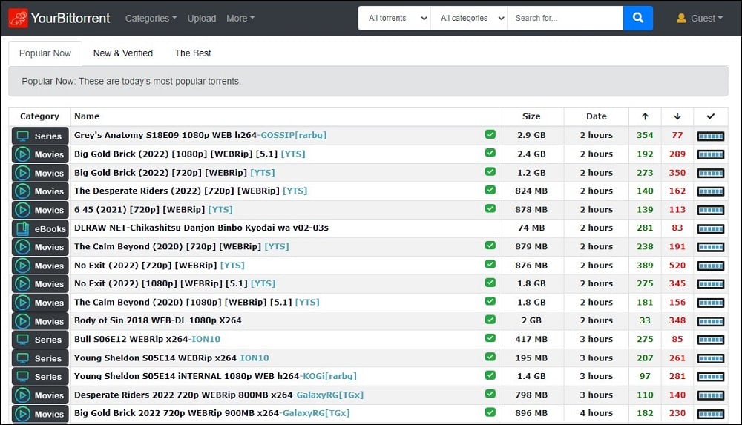This screenshot has height=425, width=742.
Task: Click verified check for No Exit 720p
Action: [x=490, y=264]
